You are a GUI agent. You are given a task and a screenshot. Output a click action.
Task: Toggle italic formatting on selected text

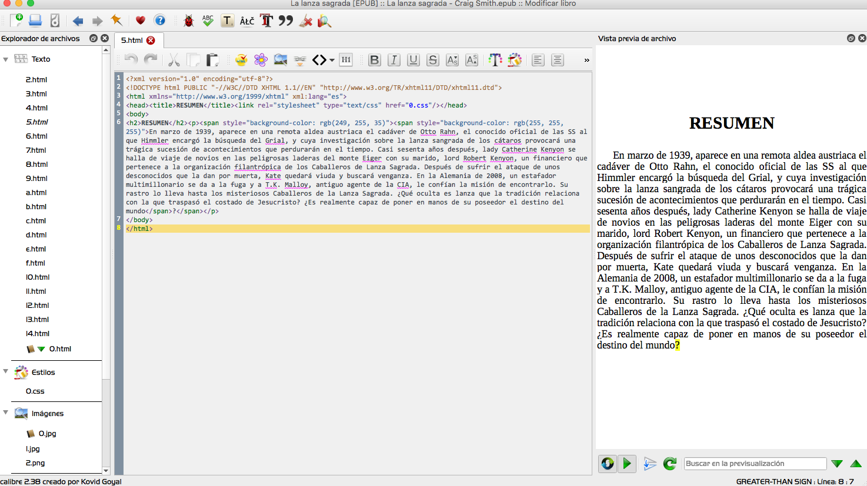tap(393, 59)
